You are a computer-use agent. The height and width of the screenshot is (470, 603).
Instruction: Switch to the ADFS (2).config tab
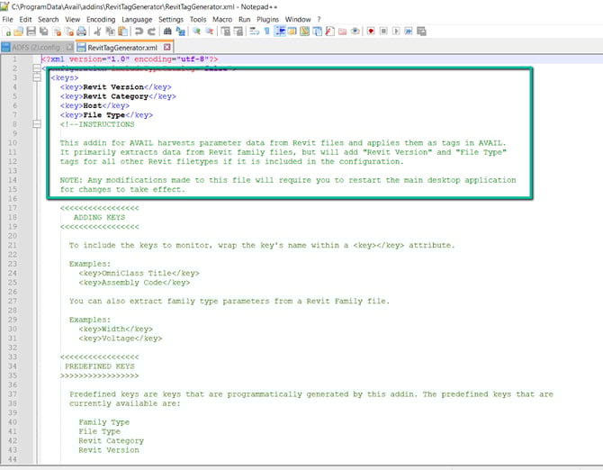pyautogui.click(x=35, y=47)
